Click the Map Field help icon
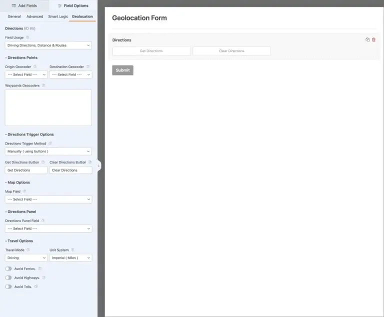The height and width of the screenshot is (317, 384). coord(24,191)
